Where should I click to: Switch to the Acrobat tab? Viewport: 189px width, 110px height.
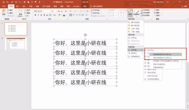pyautogui.click(x=76, y=6)
